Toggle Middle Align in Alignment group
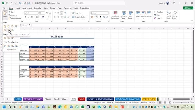195x110 pixels. (58, 13)
